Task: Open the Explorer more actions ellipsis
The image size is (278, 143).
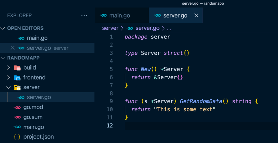Action: coord(84,15)
